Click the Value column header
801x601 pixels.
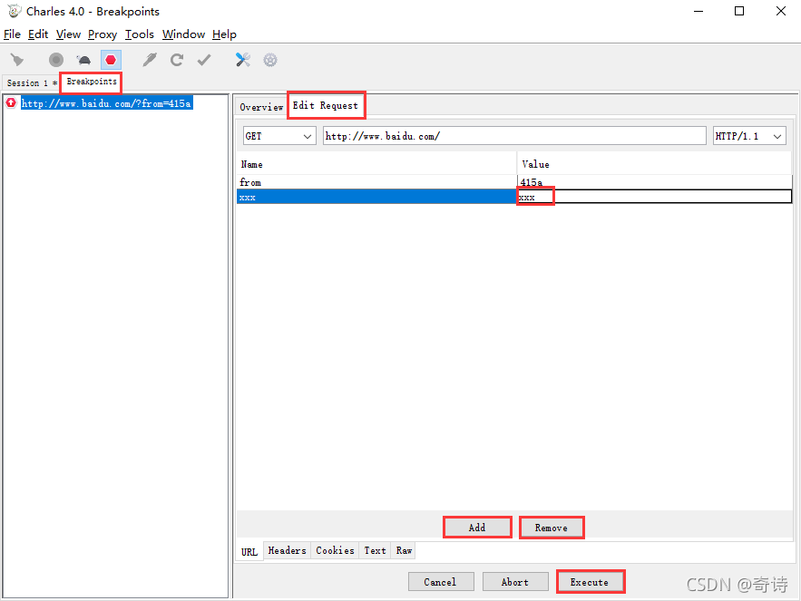pyautogui.click(x=654, y=164)
